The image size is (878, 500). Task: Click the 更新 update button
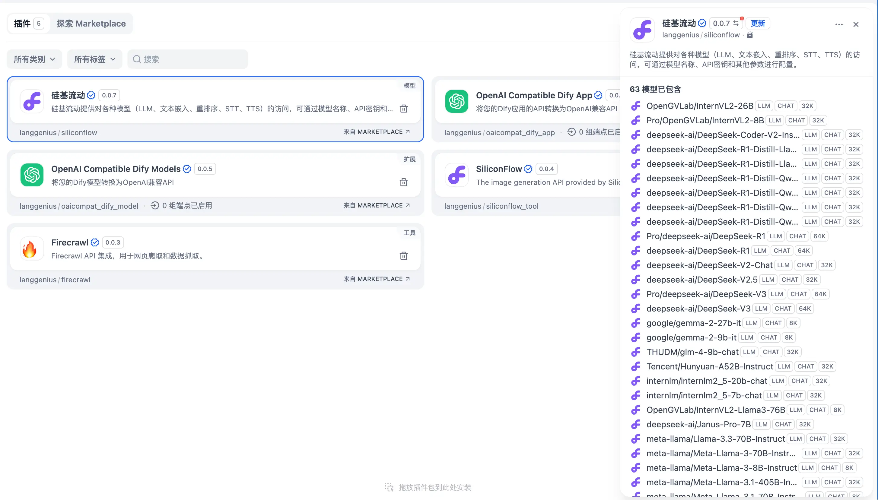pos(758,23)
